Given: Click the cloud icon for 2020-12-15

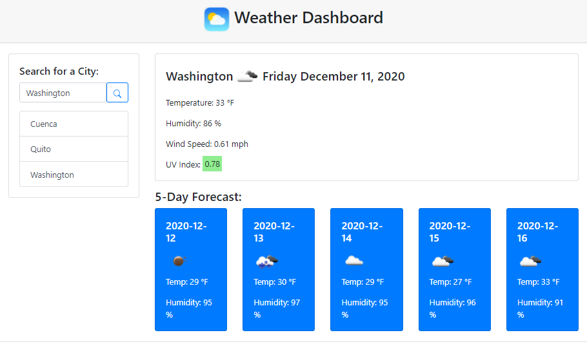Looking at the screenshot, I should click(443, 261).
